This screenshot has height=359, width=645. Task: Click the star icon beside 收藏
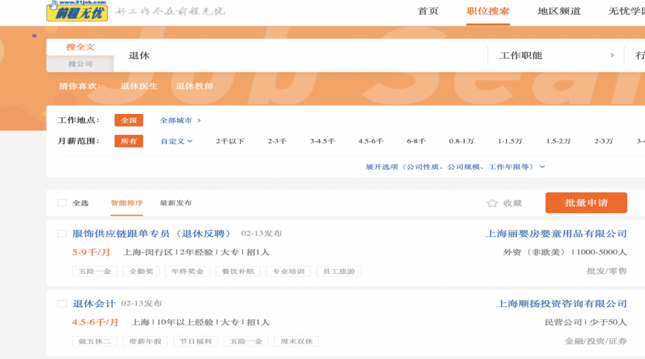491,203
